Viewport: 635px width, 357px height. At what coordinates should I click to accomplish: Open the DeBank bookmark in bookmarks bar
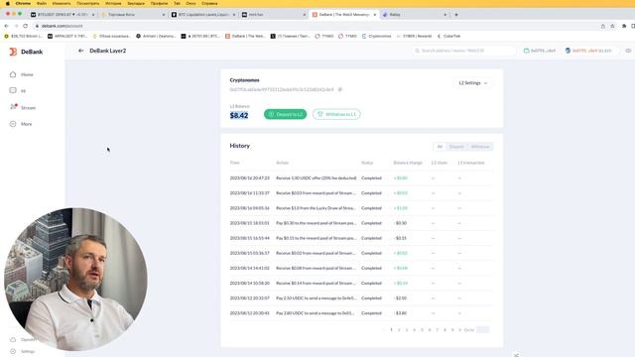click(245, 36)
